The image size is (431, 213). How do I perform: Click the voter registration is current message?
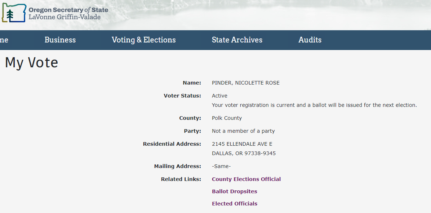coord(314,105)
